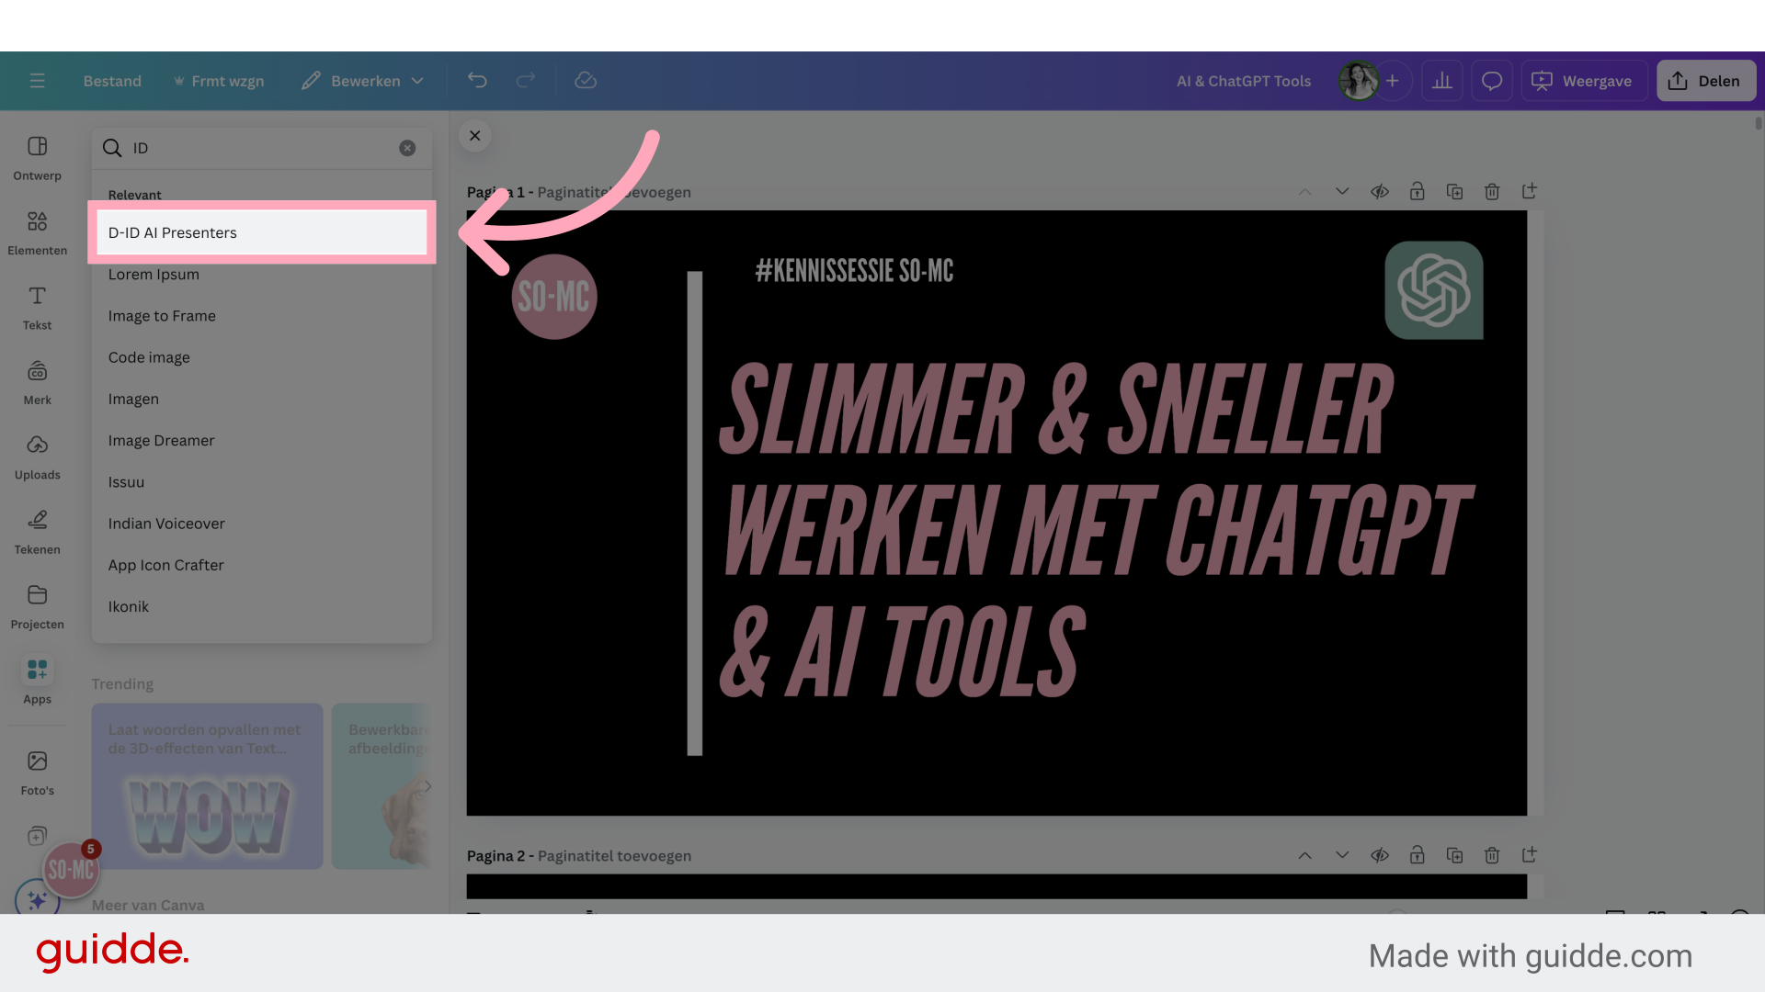
Task: Click the Bestand menu item
Action: (x=111, y=80)
